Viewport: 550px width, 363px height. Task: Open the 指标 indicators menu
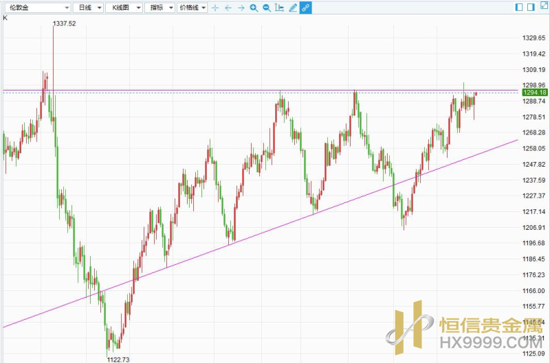(x=161, y=8)
